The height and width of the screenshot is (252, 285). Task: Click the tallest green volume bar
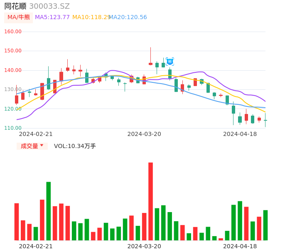49,211
